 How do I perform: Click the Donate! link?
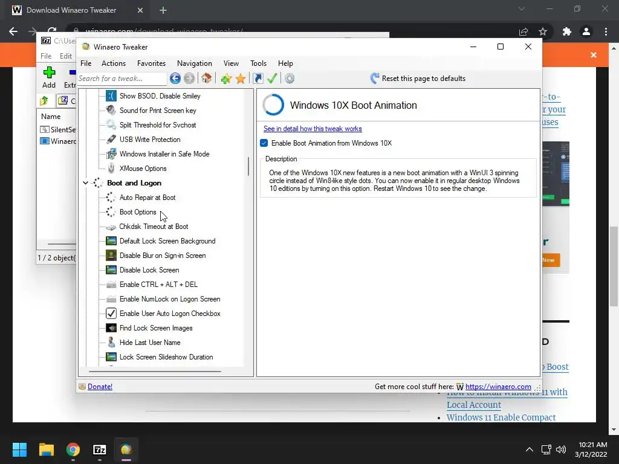(100, 387)
